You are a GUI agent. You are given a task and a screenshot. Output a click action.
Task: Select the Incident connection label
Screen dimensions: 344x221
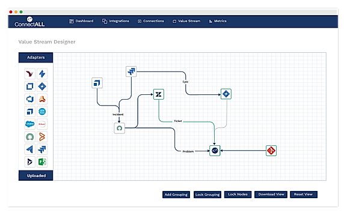point(118,115)
